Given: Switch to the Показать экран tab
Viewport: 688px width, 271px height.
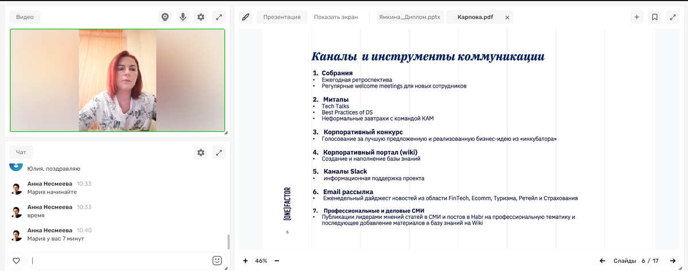Looking at the screenshot, I should (336, 17).
